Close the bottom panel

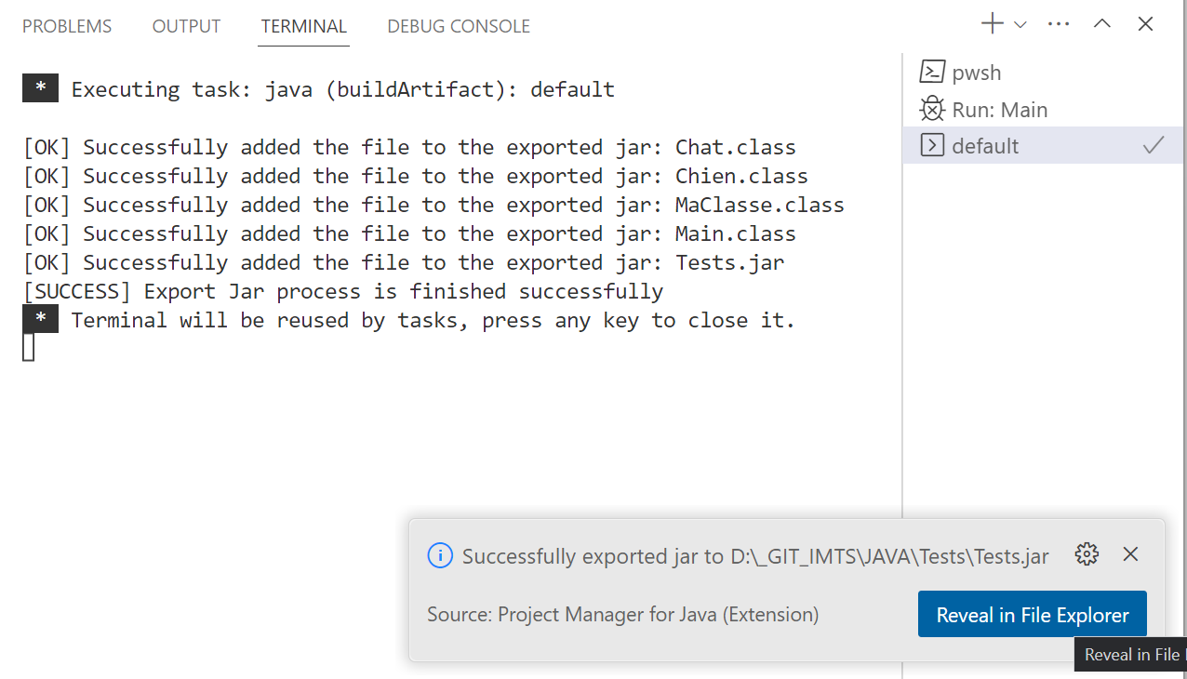point(1146,25)
